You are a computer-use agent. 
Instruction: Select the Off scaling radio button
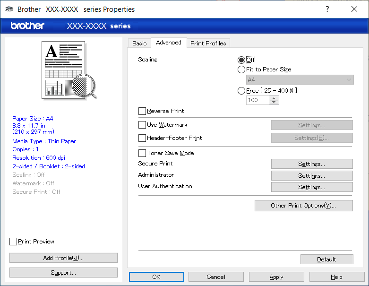point(241,60)
